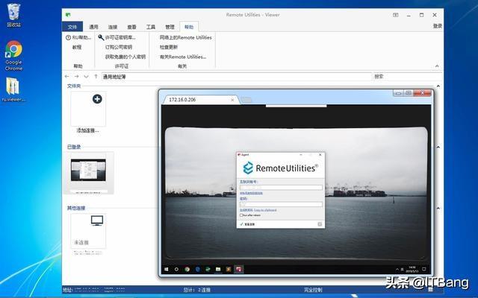Click 订购公司密钥 in the ribbon
This screenshot has width=478, height=298.
click(x=119, y=47)
